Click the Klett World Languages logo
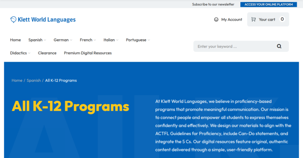 pos(43,19)
